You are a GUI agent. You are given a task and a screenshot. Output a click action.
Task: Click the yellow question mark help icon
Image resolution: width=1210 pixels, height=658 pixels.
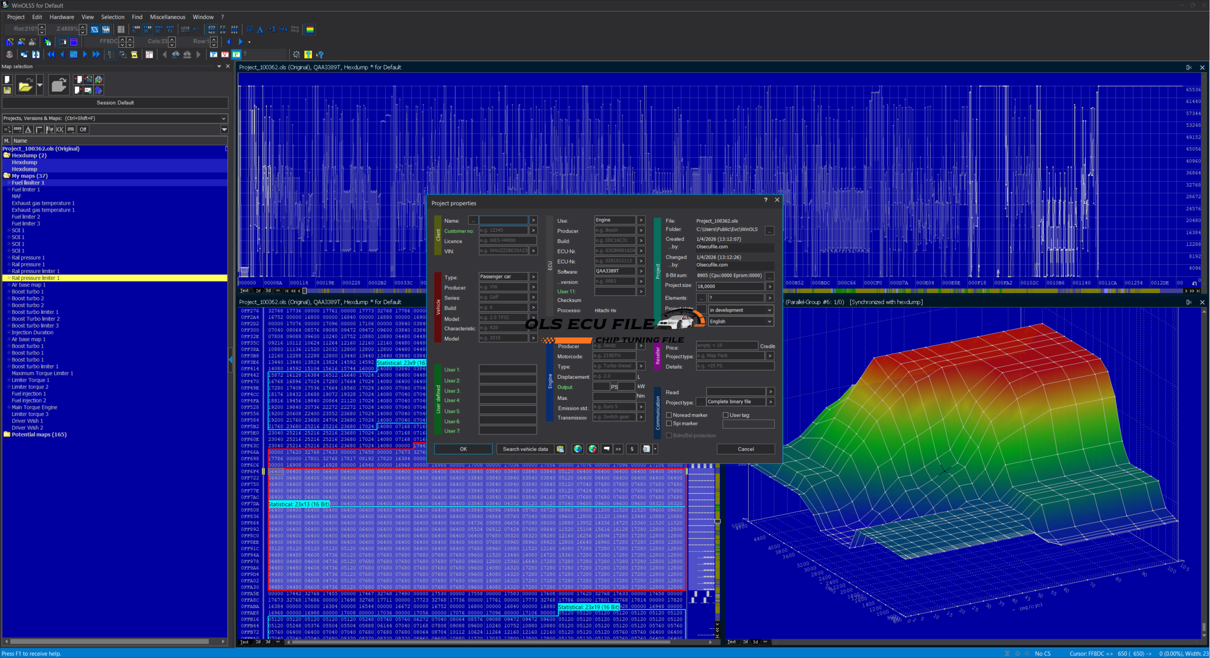pos(308,54)
